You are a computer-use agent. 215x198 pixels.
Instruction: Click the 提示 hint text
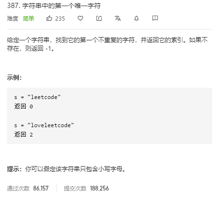[66, 169]
